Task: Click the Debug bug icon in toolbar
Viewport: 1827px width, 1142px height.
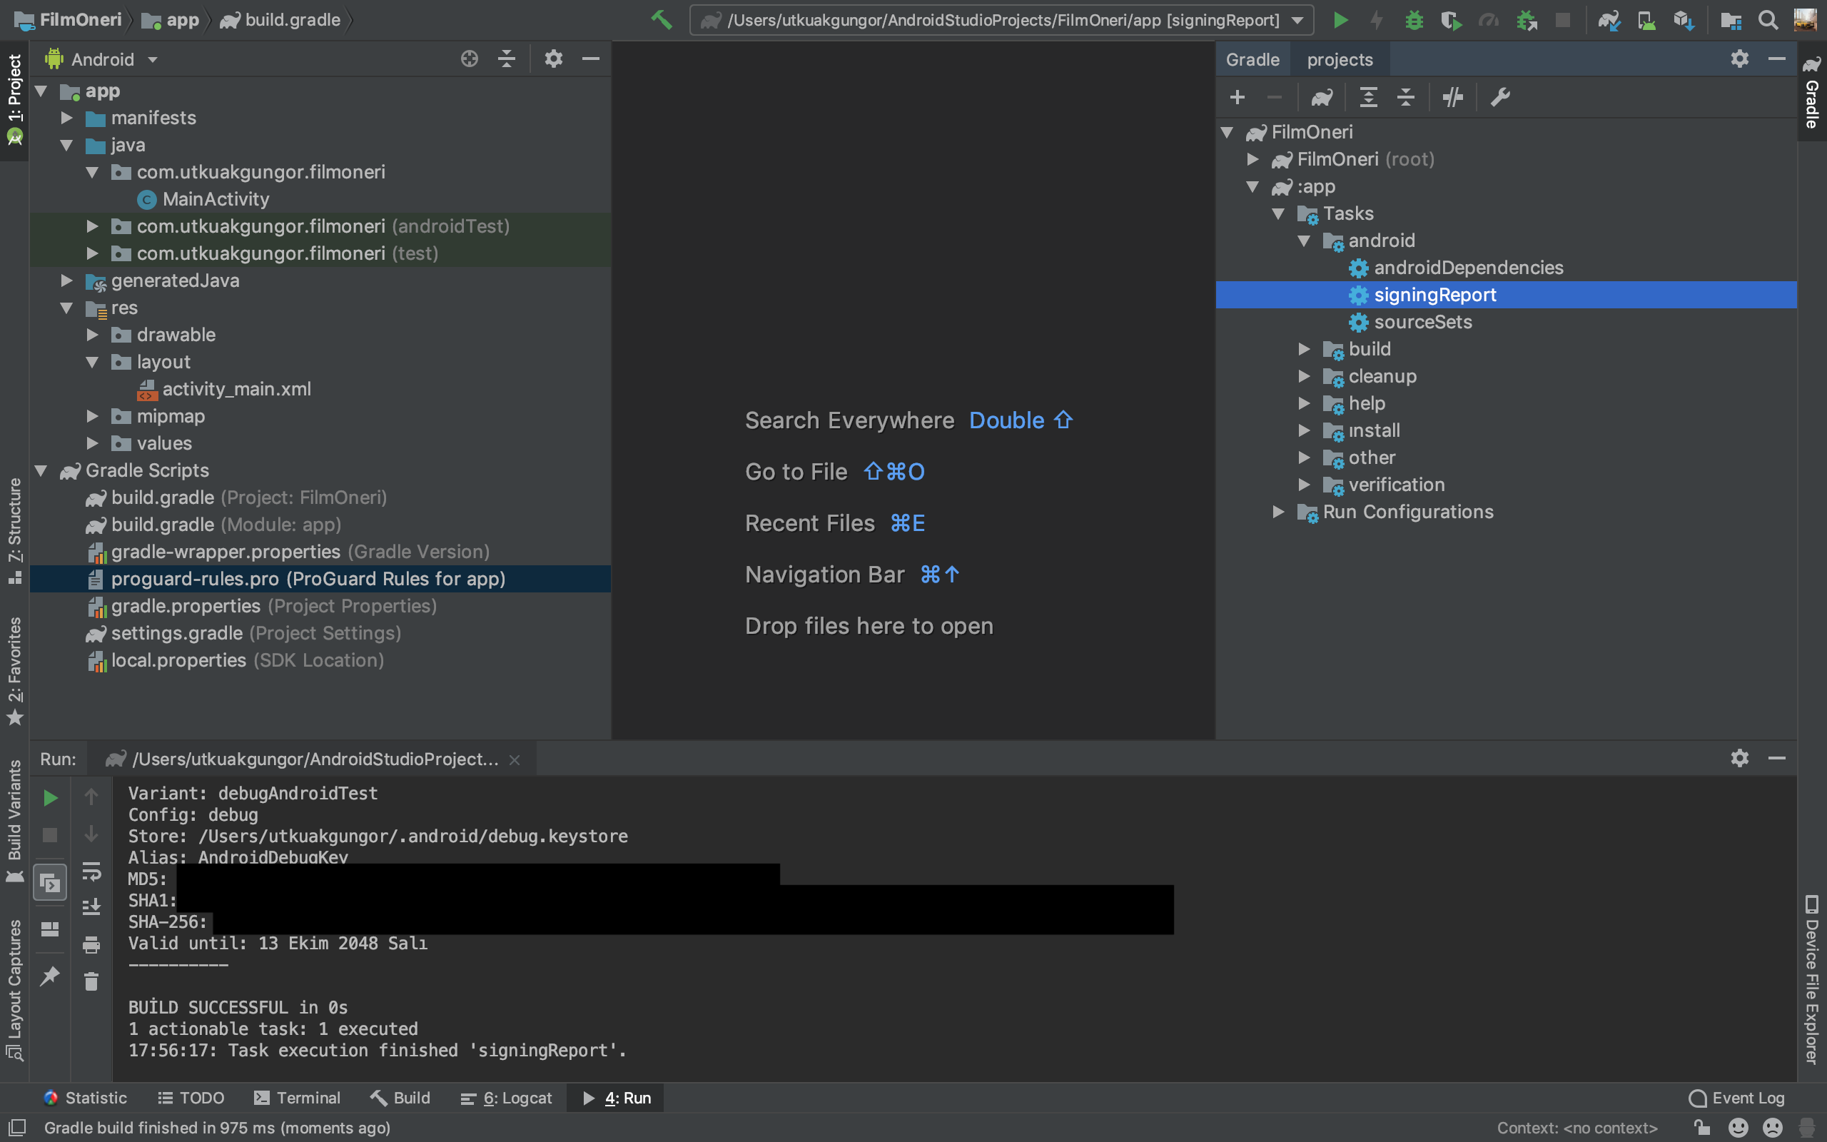Action: [x=1414, y=20]
